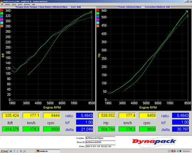Click the 177.4 km/h yellow value
Image resolution: width=192 pixels, height=153 pixels.
point(127,116)
